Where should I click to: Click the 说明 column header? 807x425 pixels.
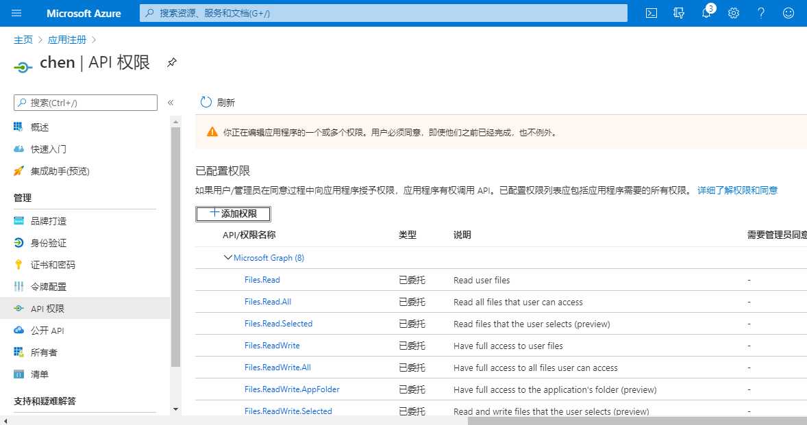[462, 235]
